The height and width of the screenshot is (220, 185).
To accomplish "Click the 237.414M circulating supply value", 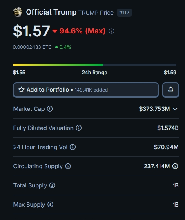I will (157, 166).
